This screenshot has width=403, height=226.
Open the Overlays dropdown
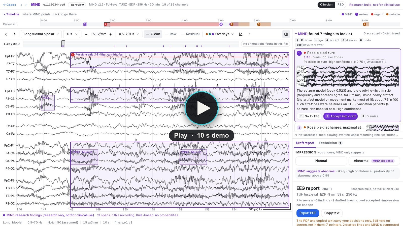point(220,34)
